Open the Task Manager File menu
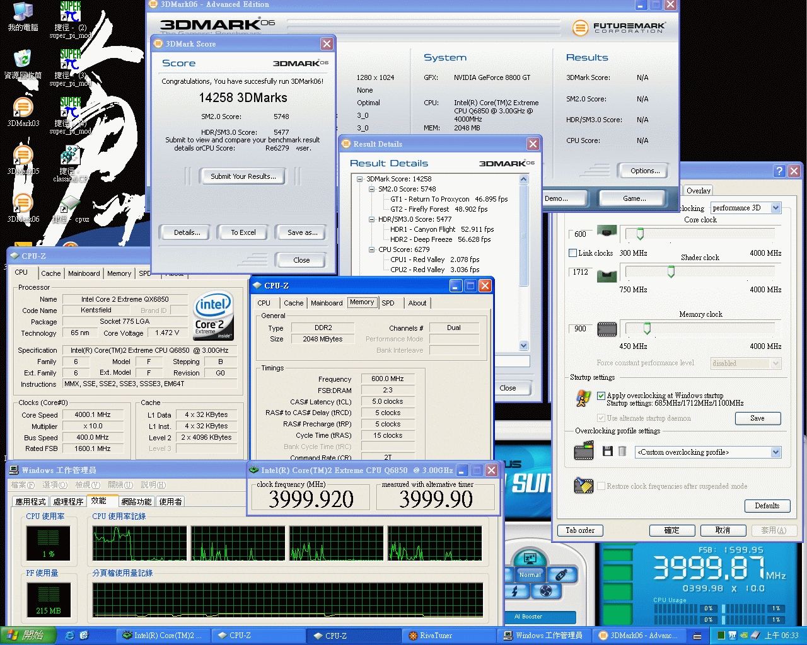 (23, 485)
